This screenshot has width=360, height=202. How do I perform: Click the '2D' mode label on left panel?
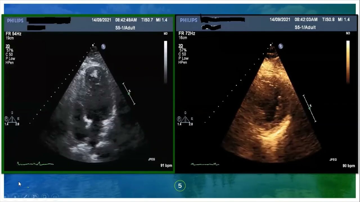pyautogui.click(x=8, y=46)
